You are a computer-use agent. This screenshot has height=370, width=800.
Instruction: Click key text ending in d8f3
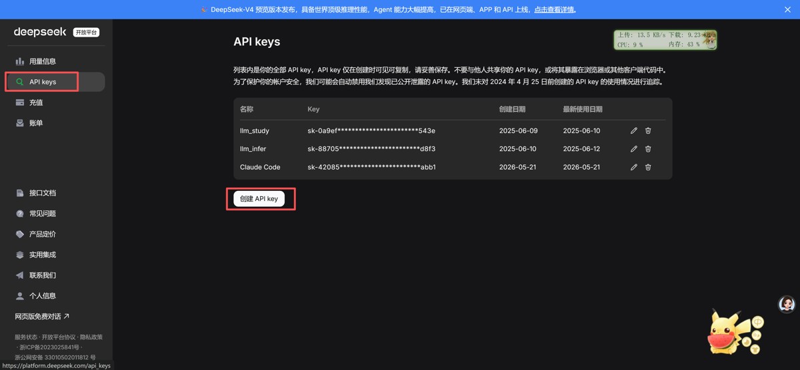[x=371, y=149]
